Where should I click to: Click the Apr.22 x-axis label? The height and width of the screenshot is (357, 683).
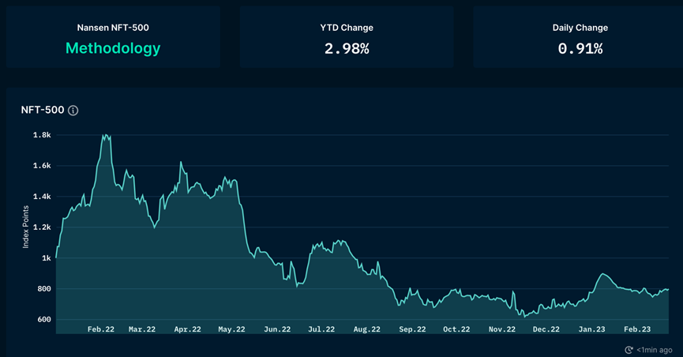188,329
